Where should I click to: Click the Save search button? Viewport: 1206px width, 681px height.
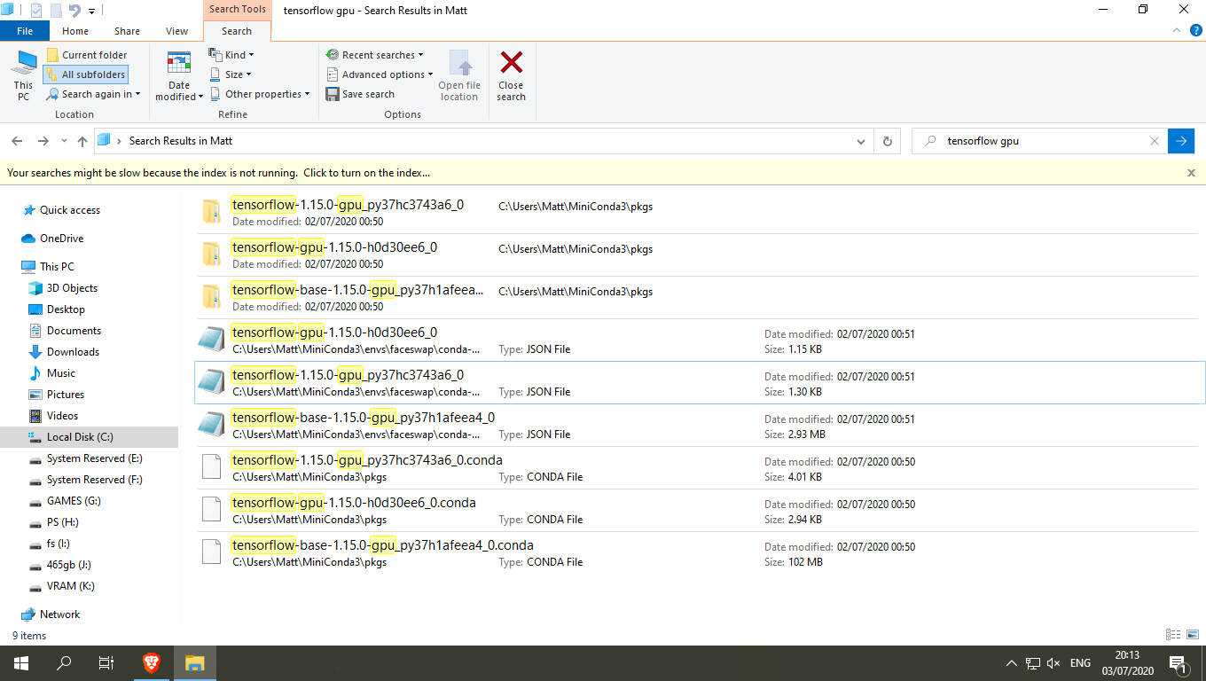tap(360, 94)
